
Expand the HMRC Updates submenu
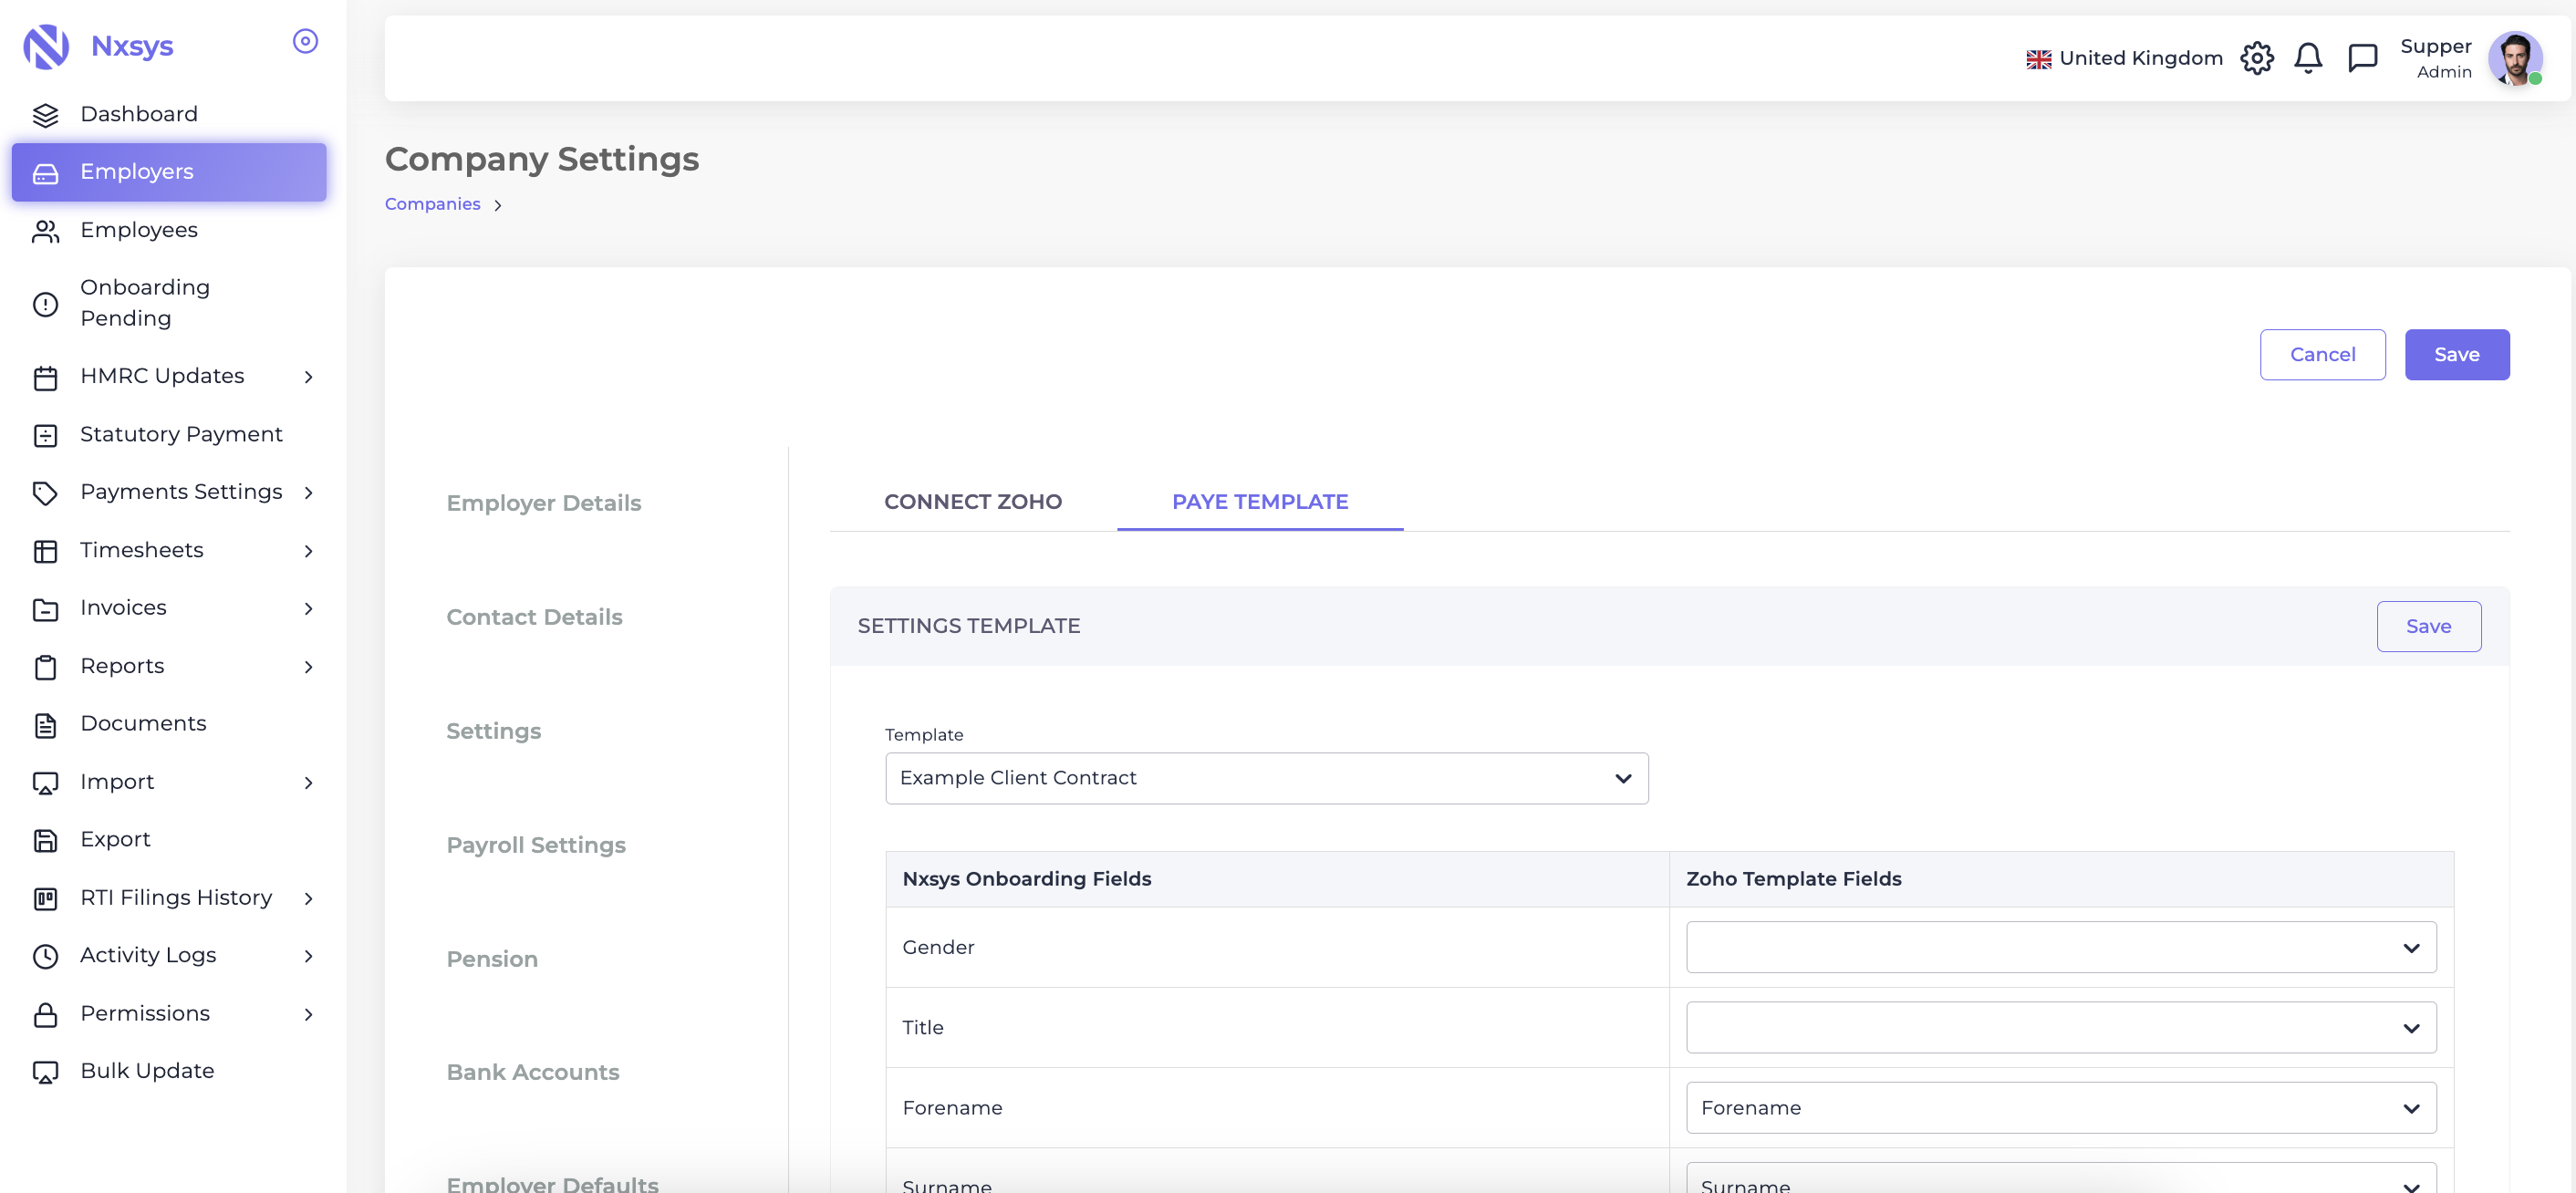pos(308,377)
